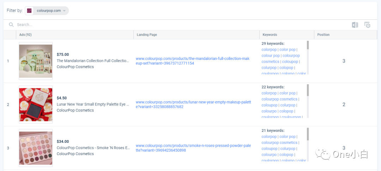Click the $4.50 price
The image size is (381, 171).
[x=62, y=98]
